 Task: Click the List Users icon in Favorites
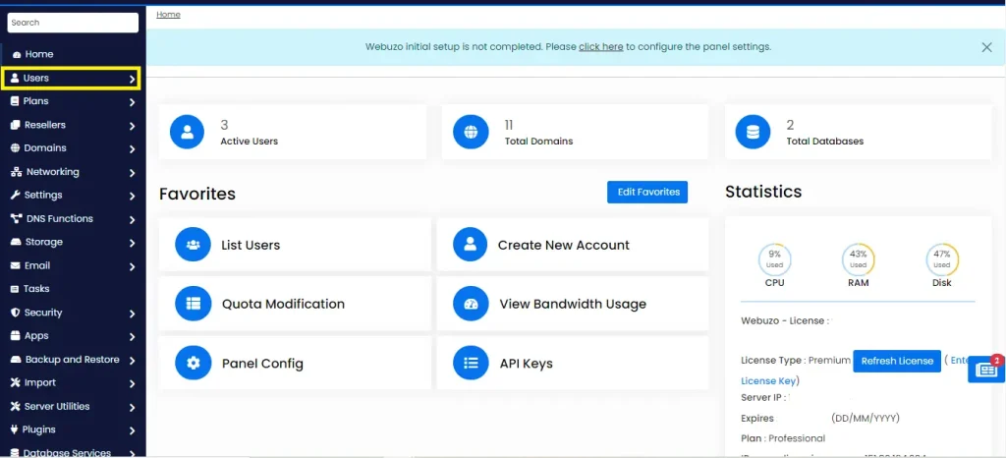tap(194, 245)
